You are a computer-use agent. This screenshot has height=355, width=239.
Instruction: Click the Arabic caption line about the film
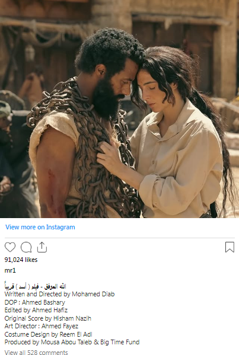pyautogui.click(x=36, y=286)
